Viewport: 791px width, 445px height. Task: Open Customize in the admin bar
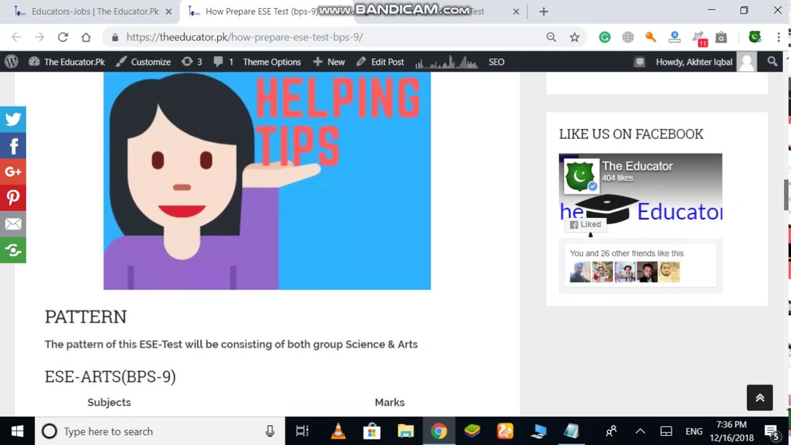(143, 62)
